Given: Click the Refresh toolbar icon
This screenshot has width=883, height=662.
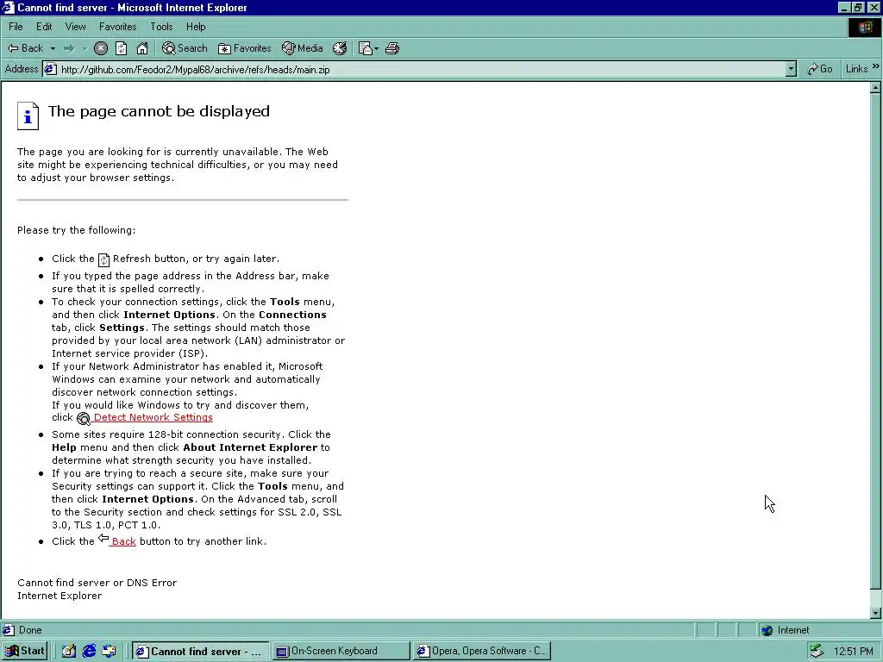Looking at the screenshot, I should [x=121, y=48].
